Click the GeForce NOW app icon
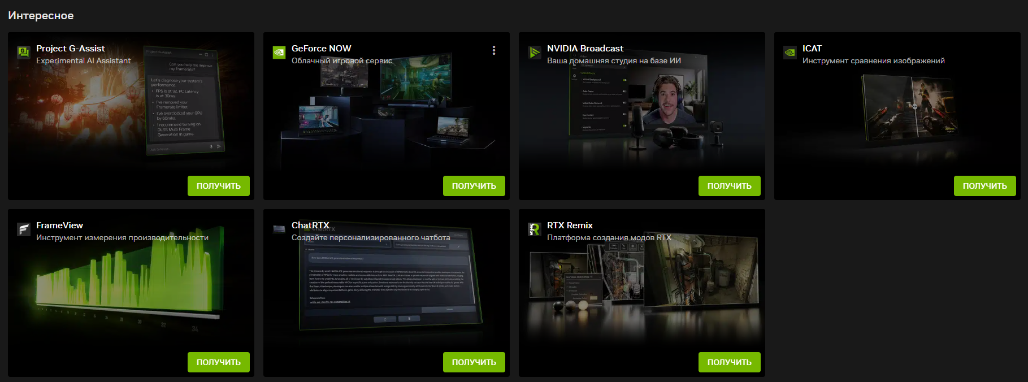Screen dimensions: 1028x382 279,53
